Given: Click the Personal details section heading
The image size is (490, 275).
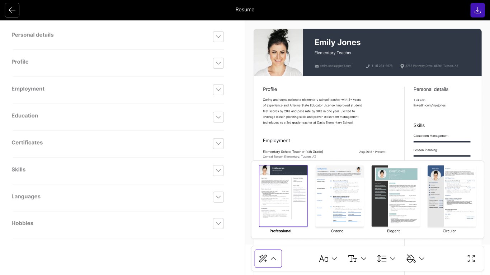Looking at the screenshot, I should pos(32,35).
